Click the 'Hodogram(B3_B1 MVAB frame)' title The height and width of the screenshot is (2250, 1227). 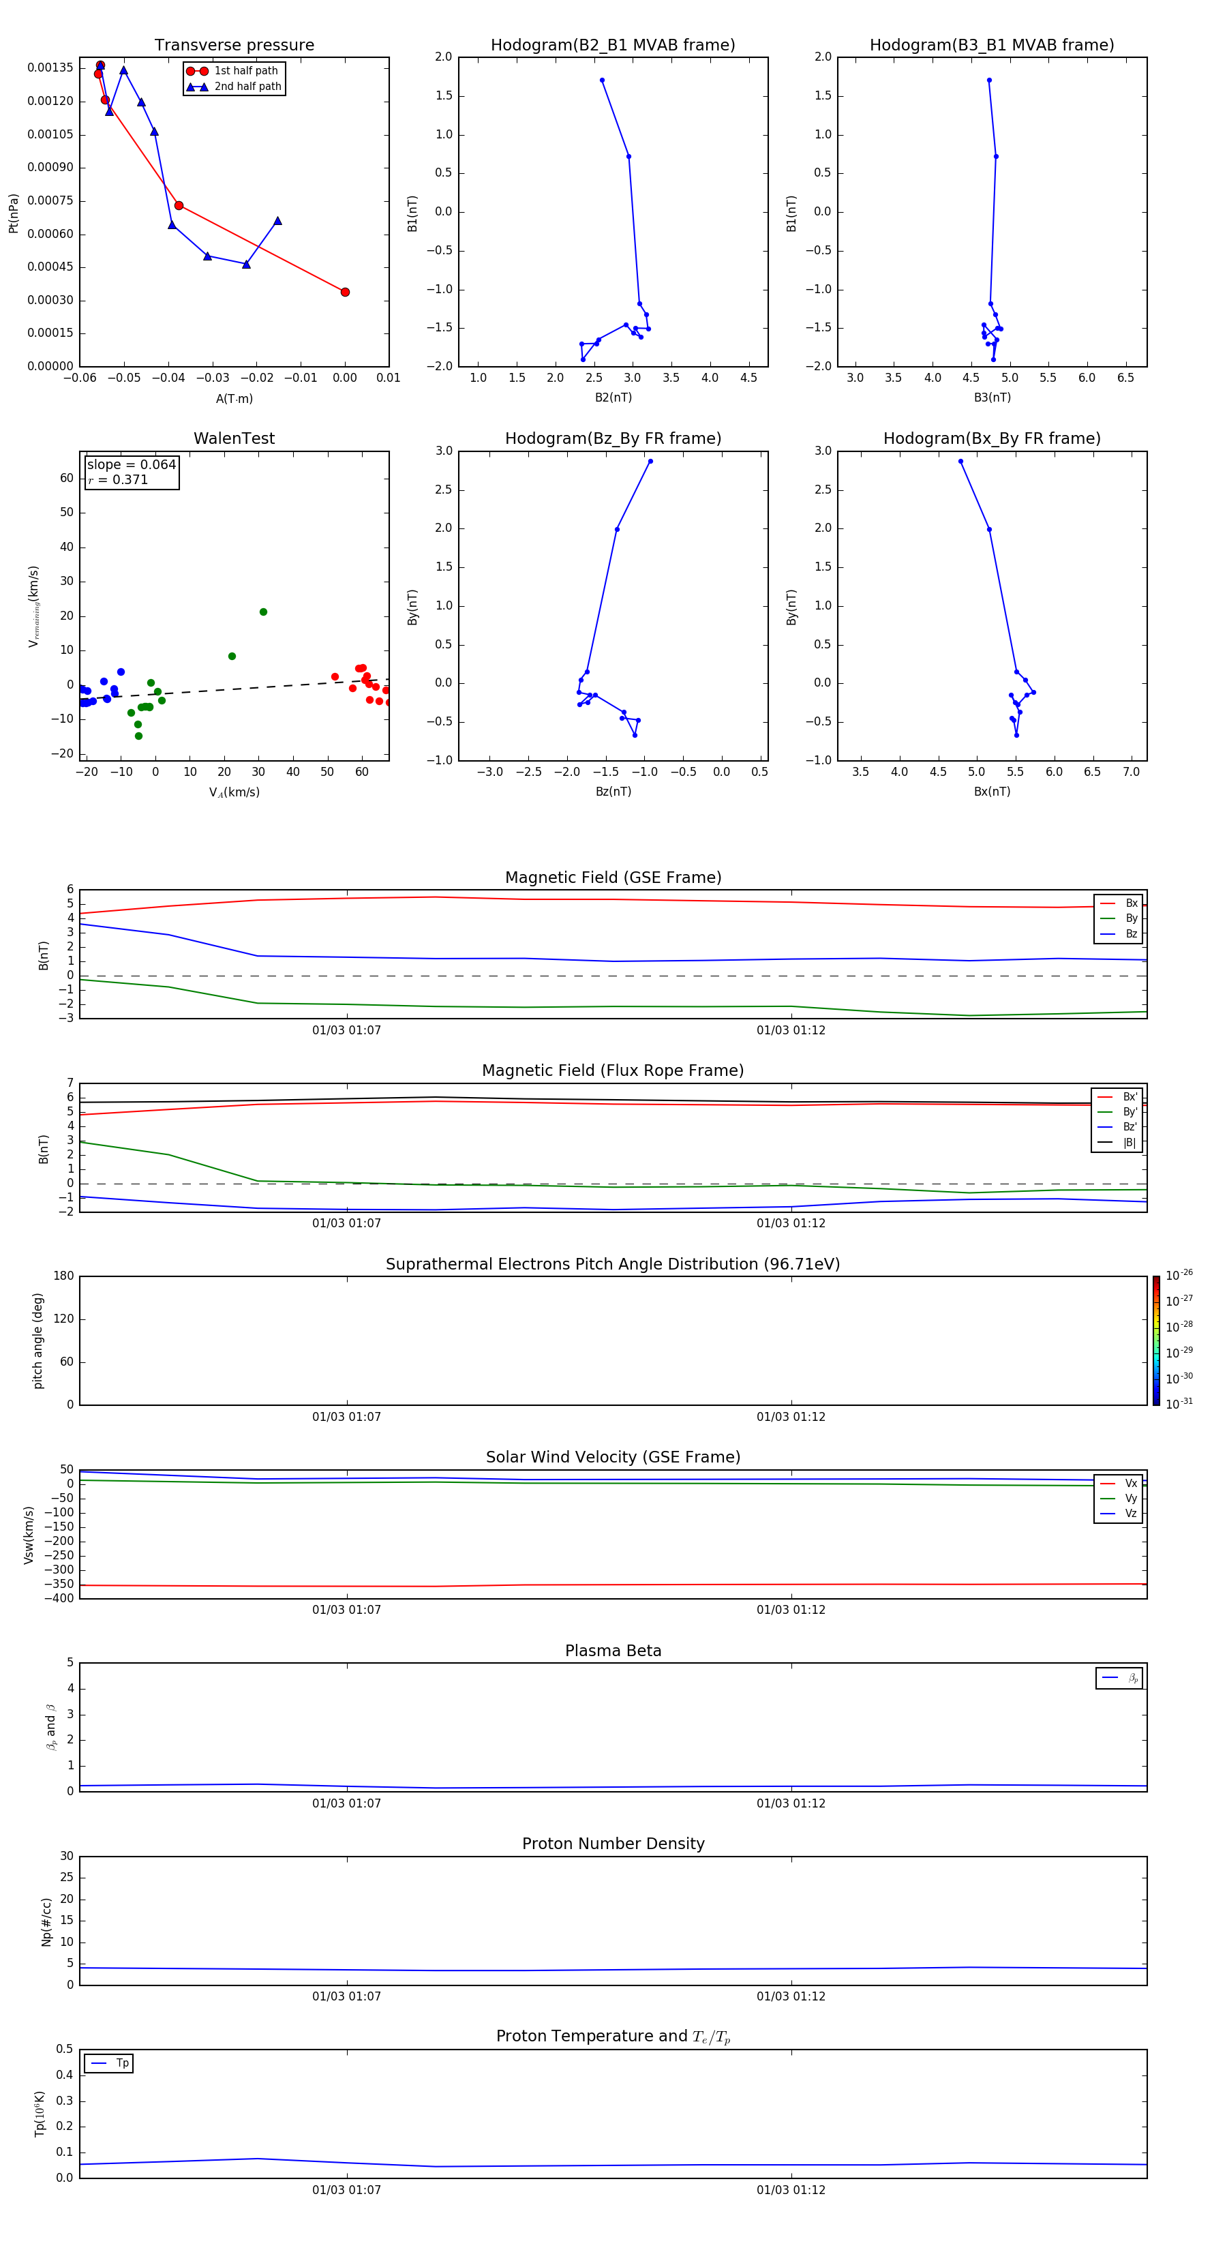pos(992,46)
